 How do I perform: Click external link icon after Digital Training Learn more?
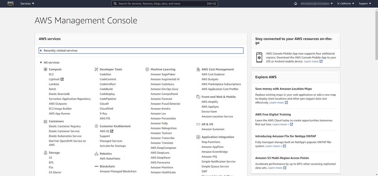click(x=291, y=124)
